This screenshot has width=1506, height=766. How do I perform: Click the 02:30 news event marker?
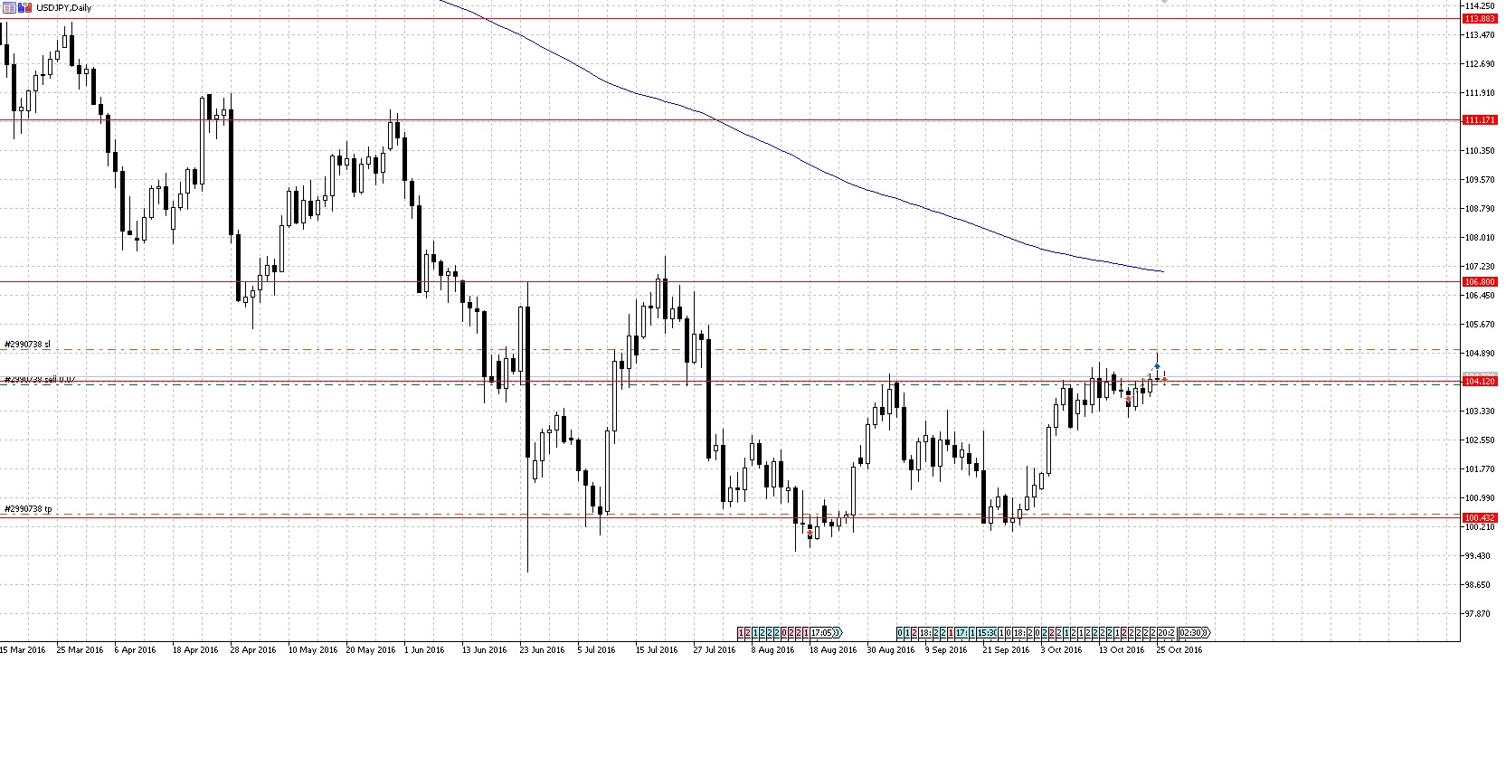pyautogui.click(x=1190, y=633)
